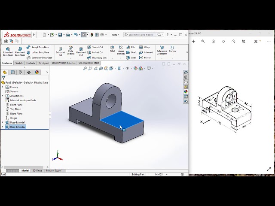Image resolution: width=275 pixels, height=206 pixels.
Task: Switch to the DimXpert tab
Action: point(43,63)
